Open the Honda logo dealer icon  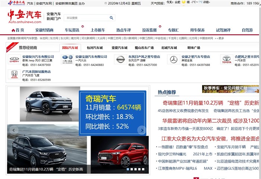(x=14, y=74)
